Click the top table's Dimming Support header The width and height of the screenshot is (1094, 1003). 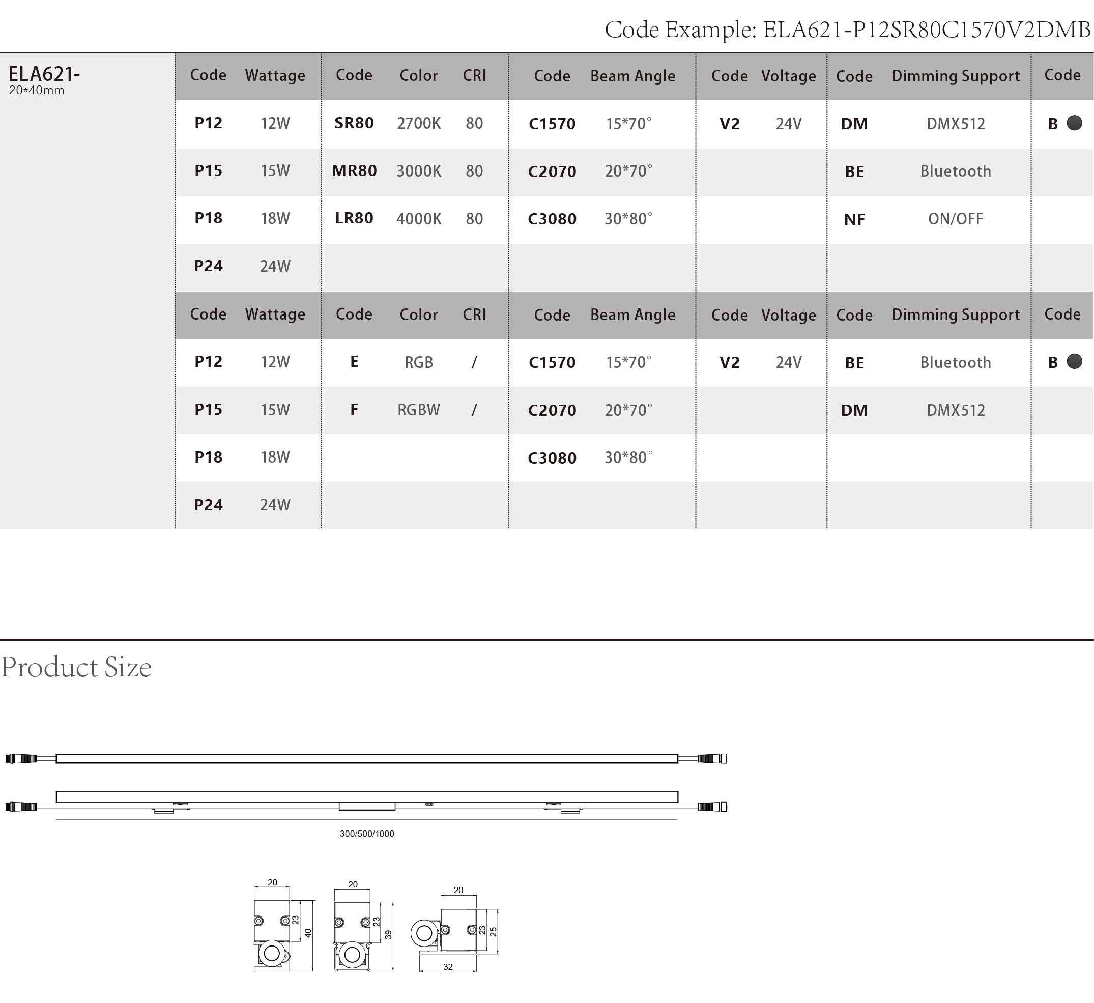[955, 76]
